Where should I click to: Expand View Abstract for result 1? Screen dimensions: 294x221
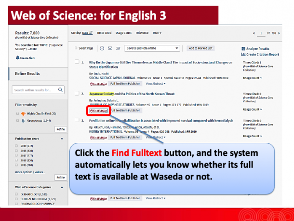coord(156,84)
